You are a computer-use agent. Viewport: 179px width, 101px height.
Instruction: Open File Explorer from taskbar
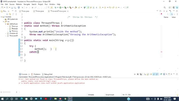coord(55,99)
